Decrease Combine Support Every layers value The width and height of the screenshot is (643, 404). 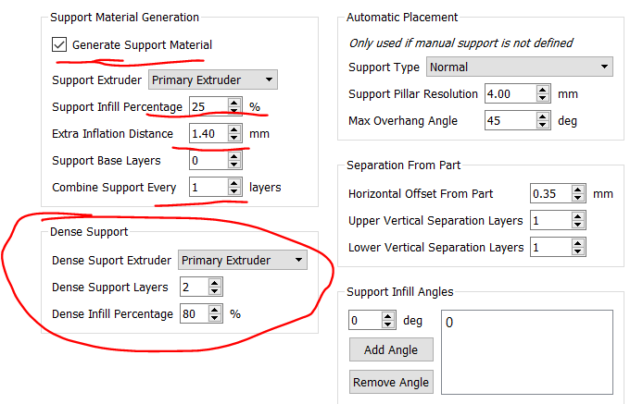(x=234, y=192)
